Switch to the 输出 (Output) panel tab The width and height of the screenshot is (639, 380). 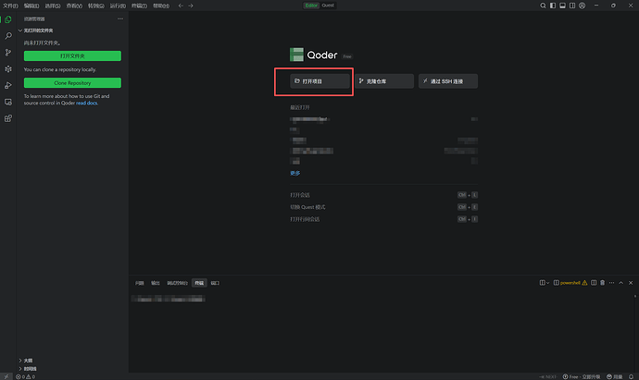coord(156,282)
